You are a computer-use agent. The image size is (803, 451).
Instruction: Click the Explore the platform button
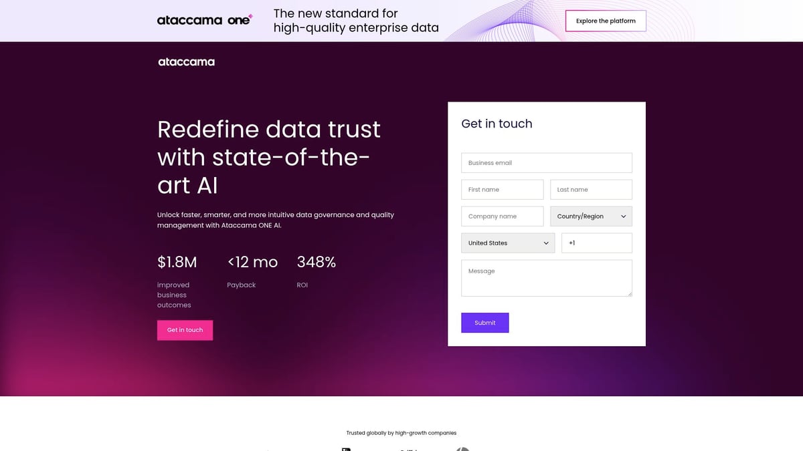tap(606, 21)
